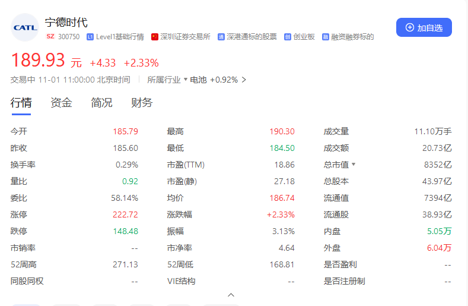Viewport: 468px width, 306px height.
Task: Open the 深圳证券交易所 label
Action: [185, 37]
